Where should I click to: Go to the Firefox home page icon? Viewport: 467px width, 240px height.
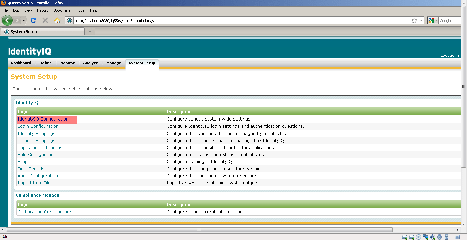tap(57, 20)
